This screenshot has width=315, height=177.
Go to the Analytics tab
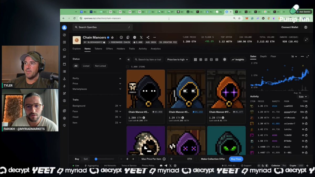[156, 49]
